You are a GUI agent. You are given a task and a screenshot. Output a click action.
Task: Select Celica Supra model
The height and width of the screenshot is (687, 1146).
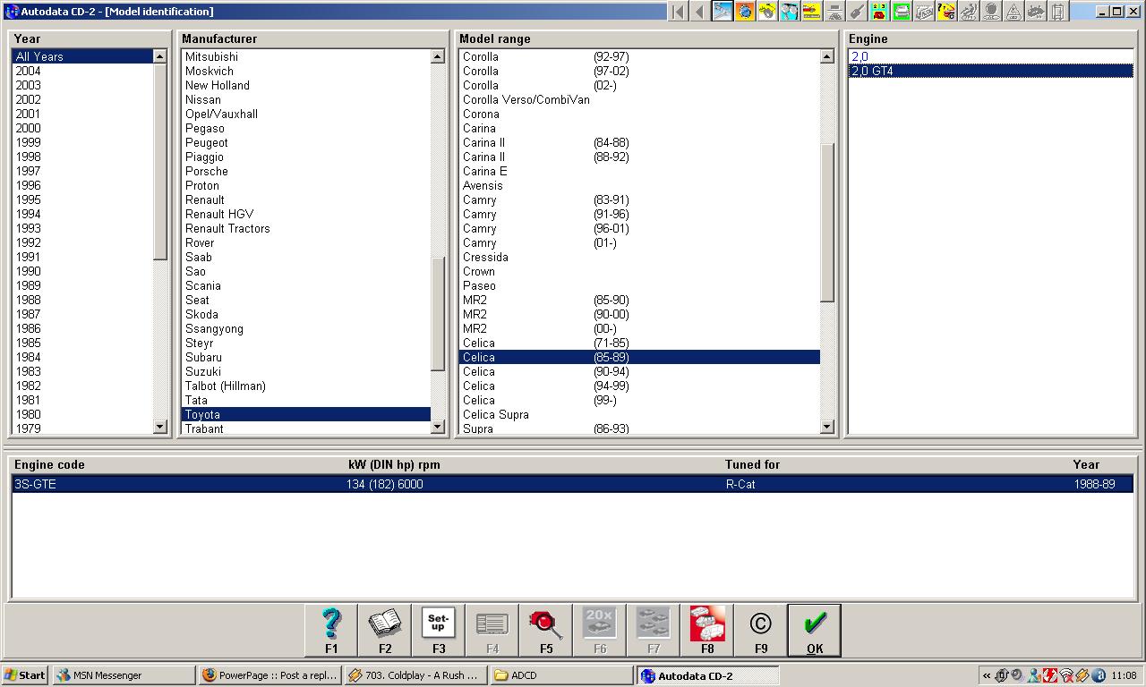[x=639, y=414]
